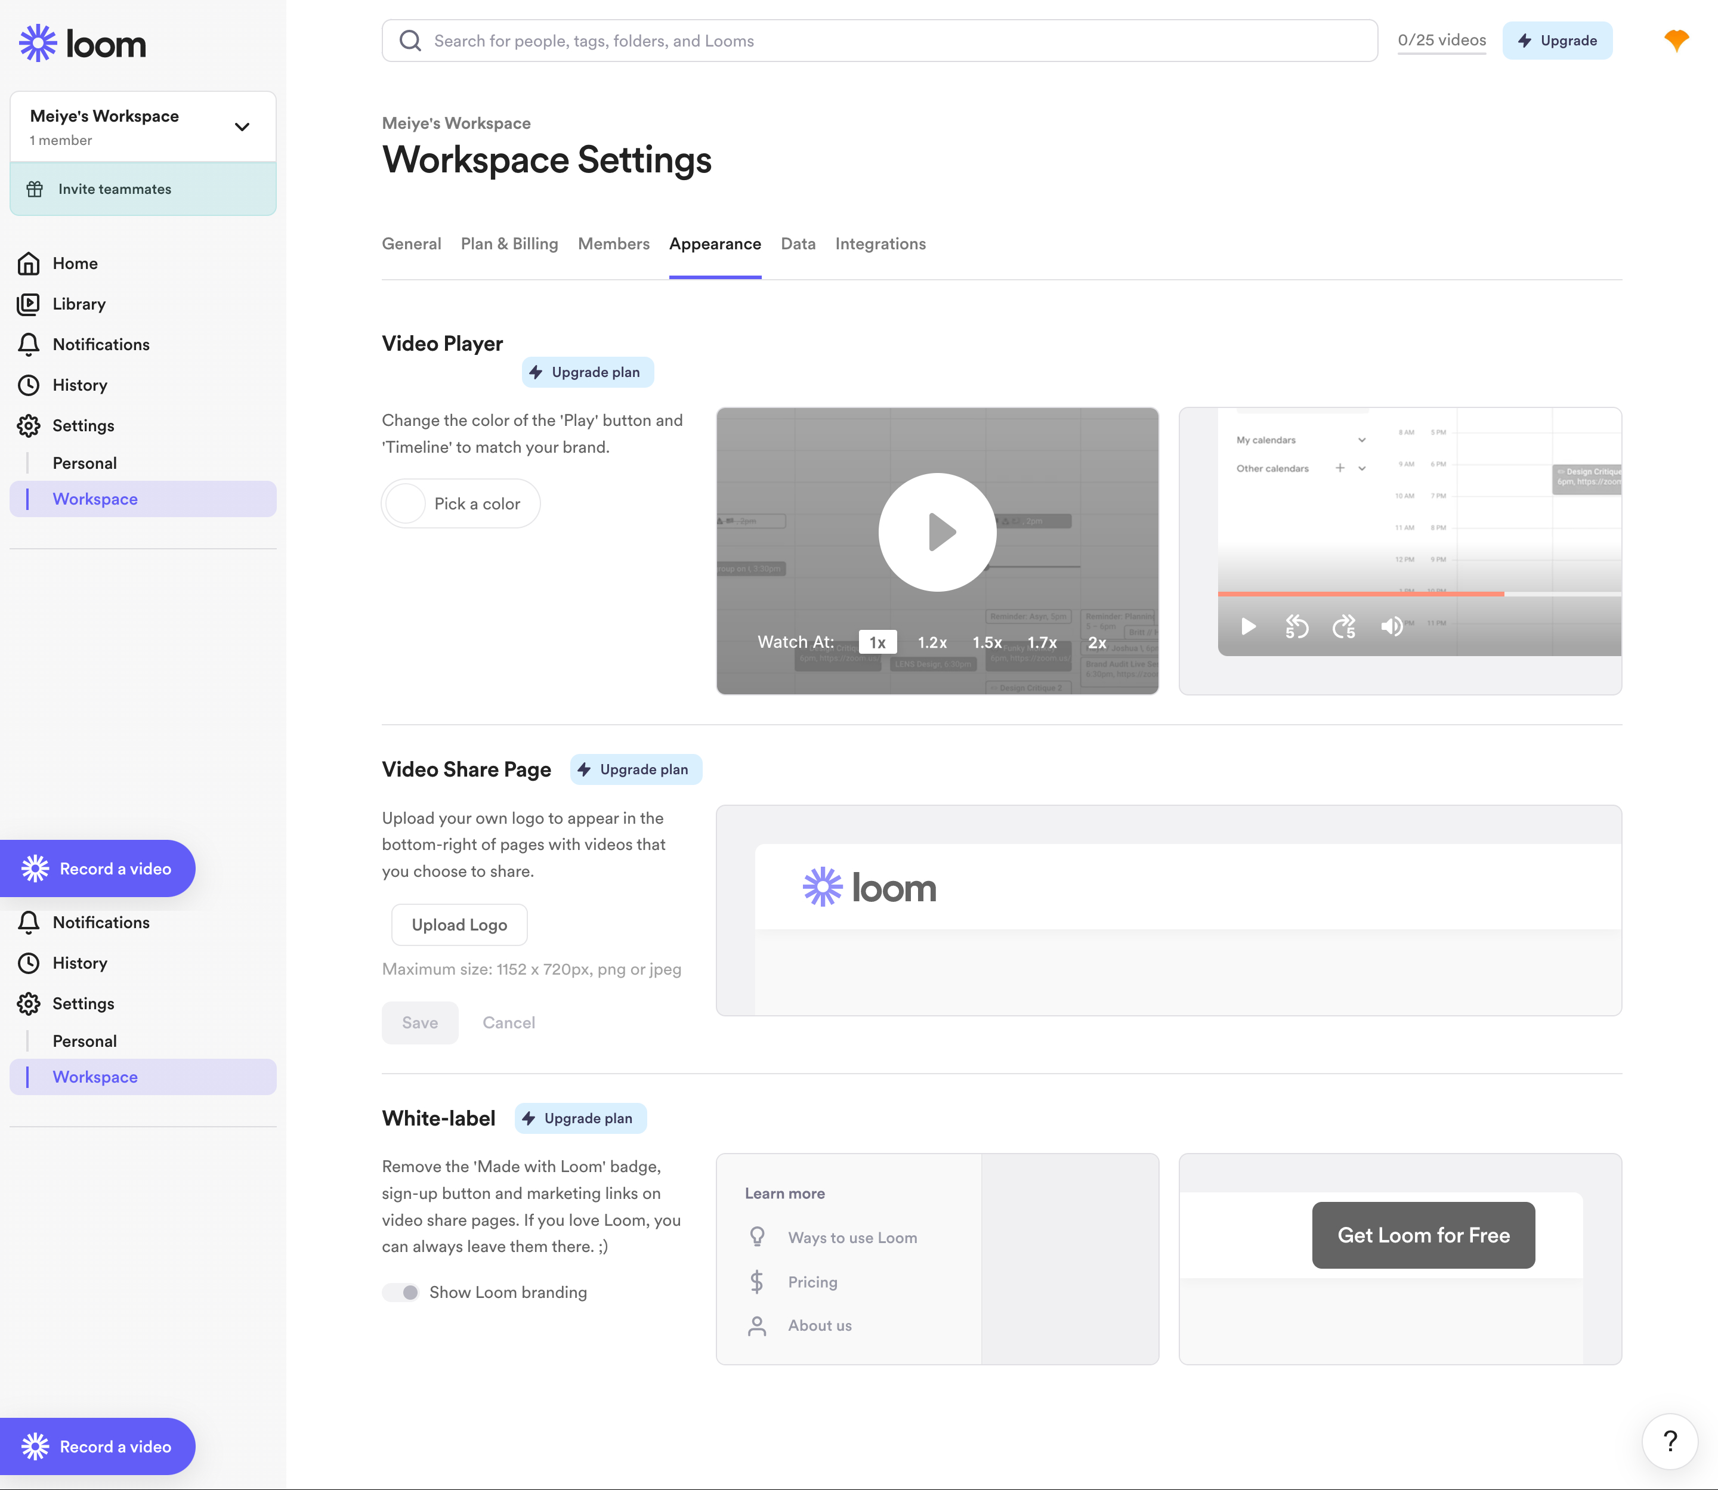Image resolution: width=1718 pixels, height=1490 pixels.
Task: Click Upgrade plan under the Video Player heading
Action: (x=588, y=372)
